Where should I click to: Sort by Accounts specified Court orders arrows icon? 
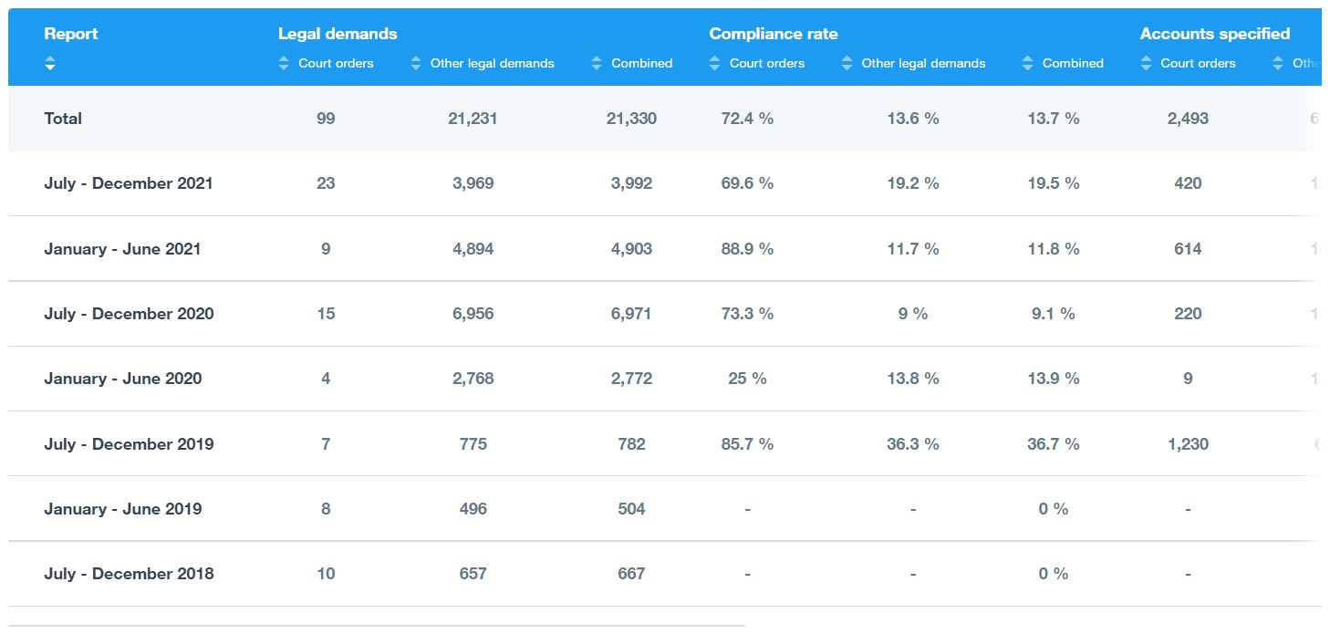[1146, 63]
